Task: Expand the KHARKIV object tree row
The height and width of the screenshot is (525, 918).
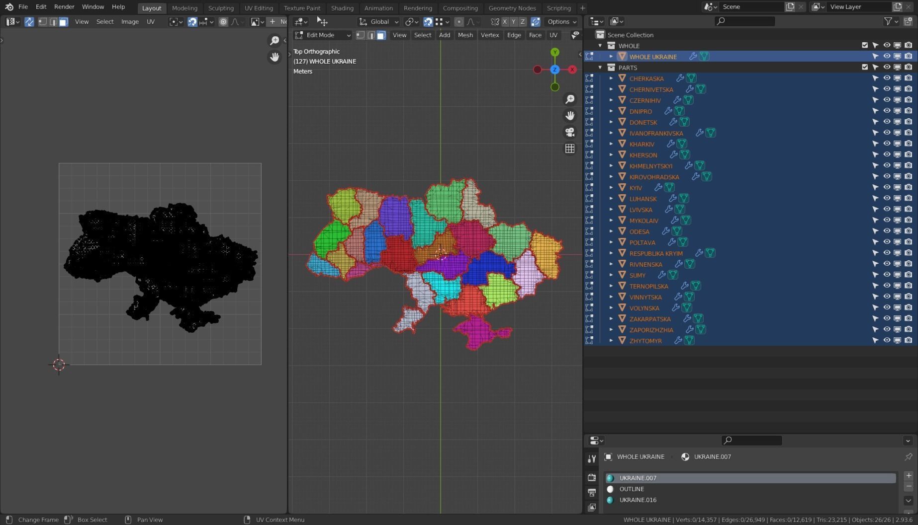Action: tap(611, 144)
